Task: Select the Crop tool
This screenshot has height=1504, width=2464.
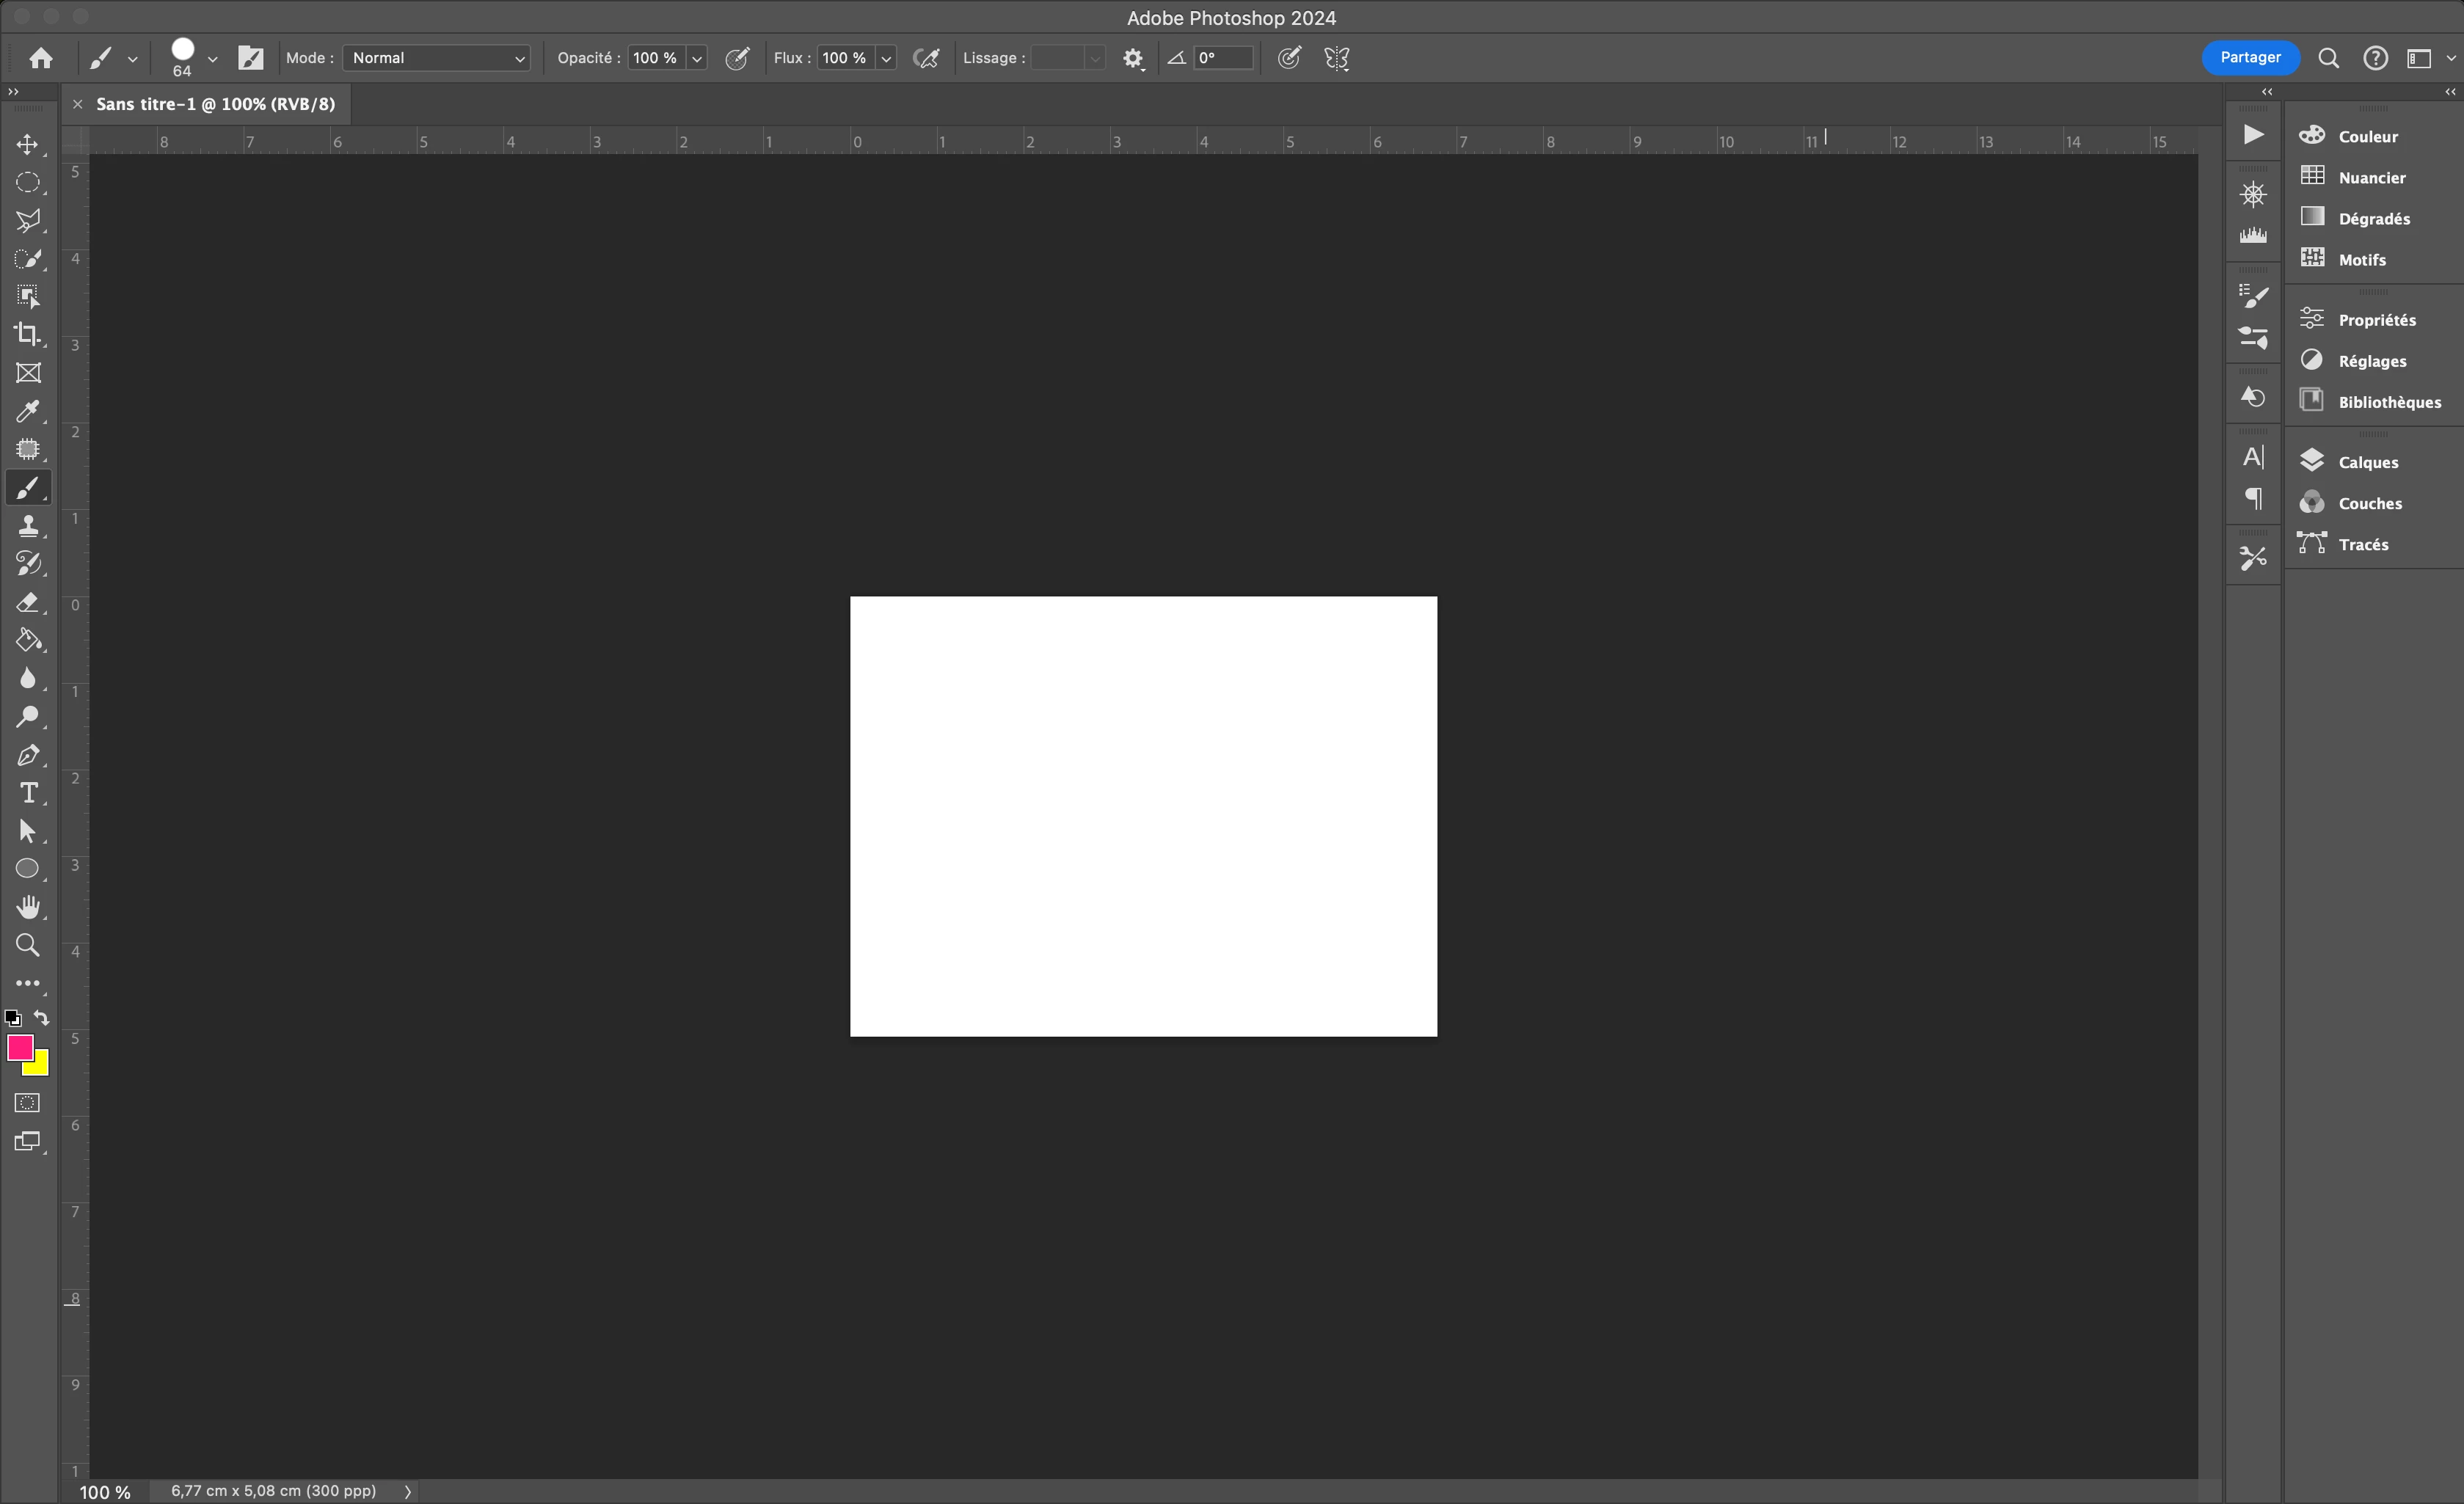Action: tap(27, 335)
